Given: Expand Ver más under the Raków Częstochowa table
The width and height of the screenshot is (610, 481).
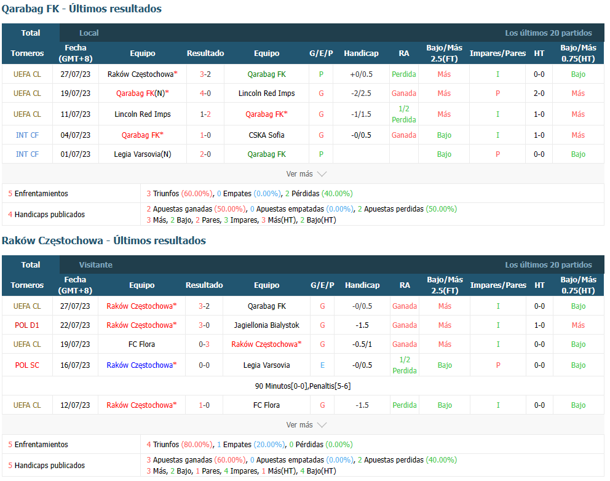Looking at the screenshot, I should pyautogui.click(x=306, y=425).
